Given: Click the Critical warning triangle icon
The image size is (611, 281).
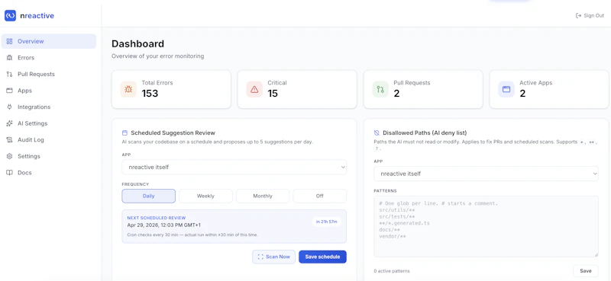Looking at the screenshot, I should pos(254,89).
